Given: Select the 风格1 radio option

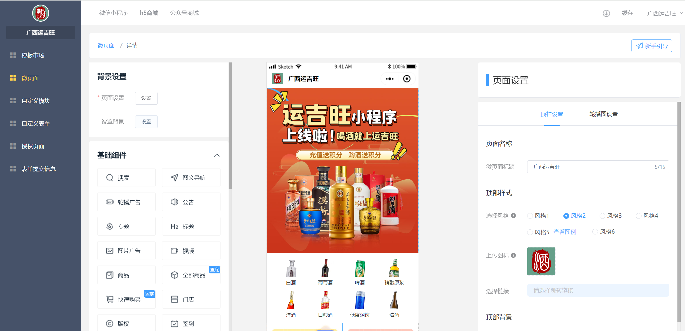Looking at the screenshot, I should 530,216.
